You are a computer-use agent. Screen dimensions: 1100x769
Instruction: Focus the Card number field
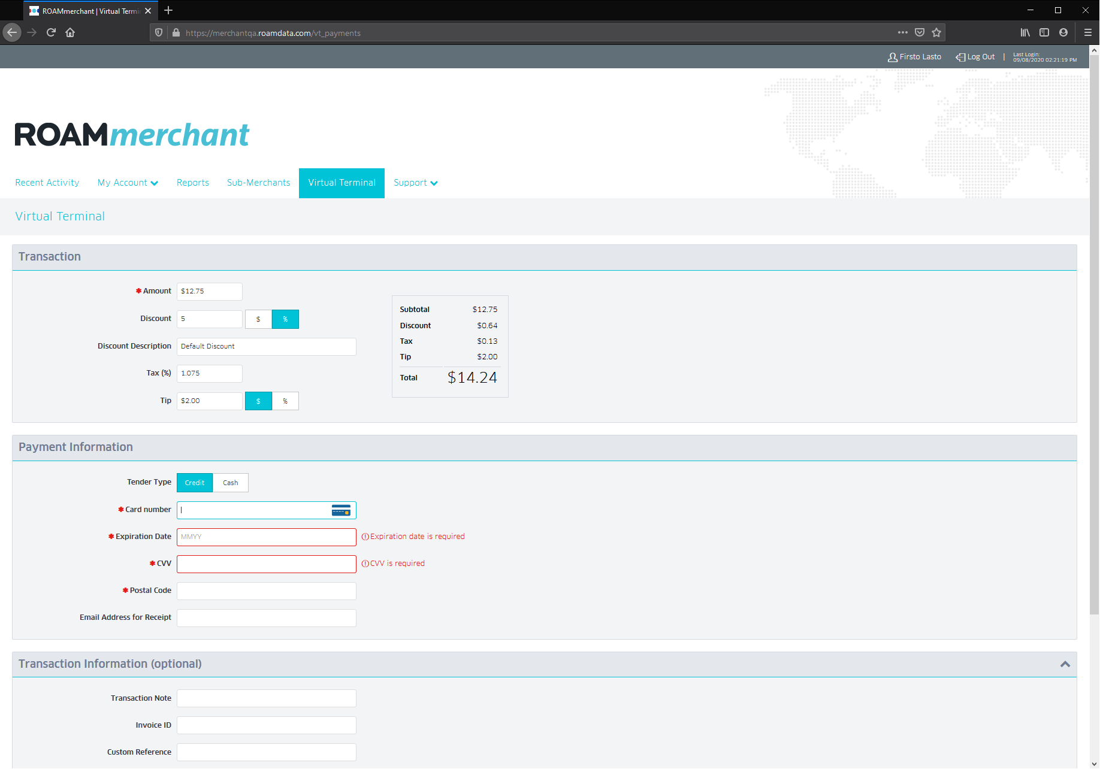pos(267,510)
